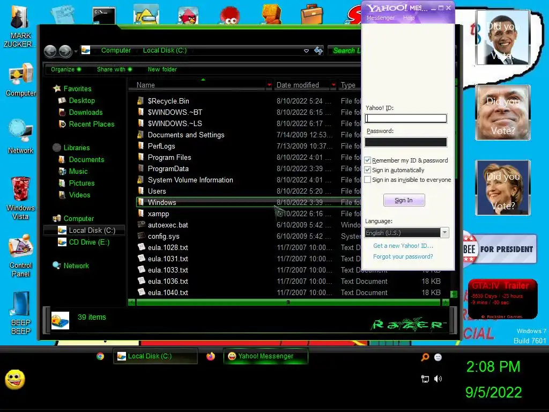Image resolution: width=549 pixels, height=412 pixels.
Task: Open the Messenger menu in Yahoo window
Action: coord(381,18)
